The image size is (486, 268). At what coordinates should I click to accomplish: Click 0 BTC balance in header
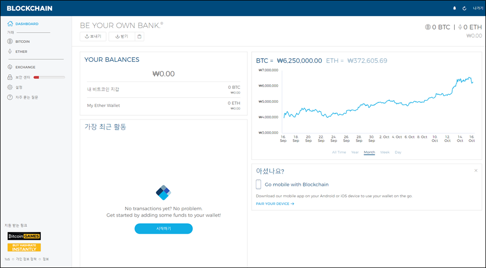tap(438, 27)
